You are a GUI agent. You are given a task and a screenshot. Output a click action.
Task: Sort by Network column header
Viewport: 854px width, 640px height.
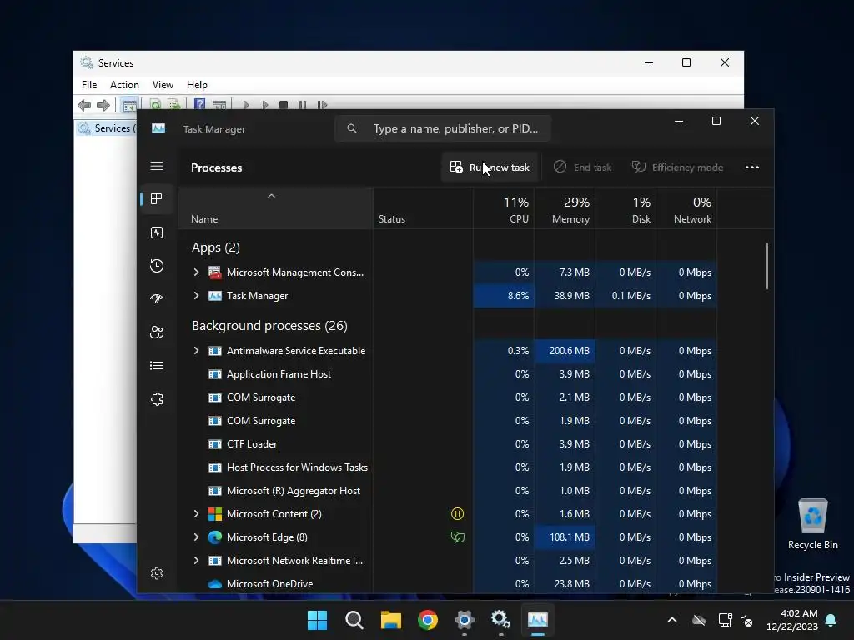687,209
